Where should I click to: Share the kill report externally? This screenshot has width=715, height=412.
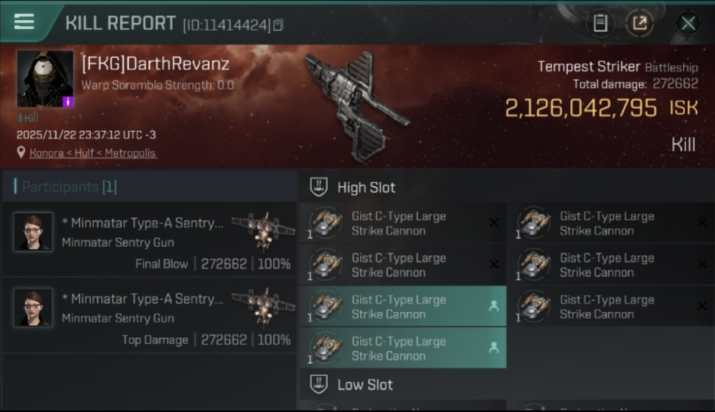[639, 23]
